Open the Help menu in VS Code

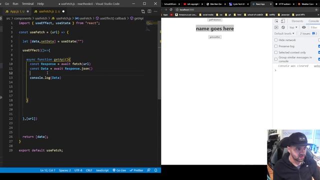click(x=40, y=3)
